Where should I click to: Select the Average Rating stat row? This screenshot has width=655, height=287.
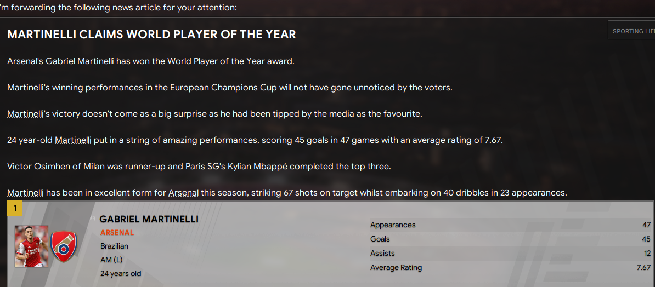tap(511, 267)
